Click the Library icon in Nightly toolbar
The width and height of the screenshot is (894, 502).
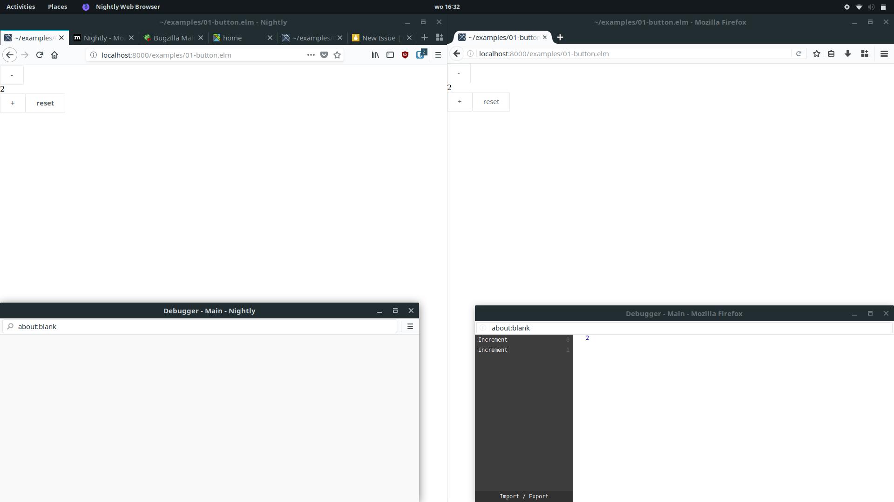click(375, 55)
